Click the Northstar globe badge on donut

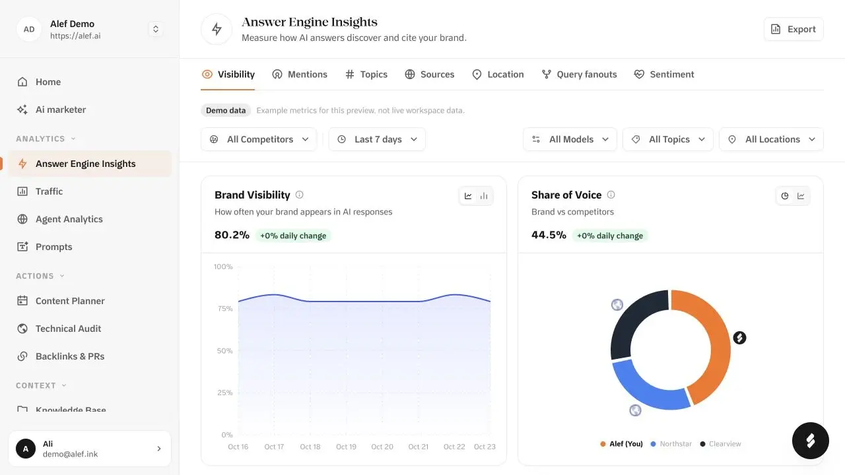635,410
